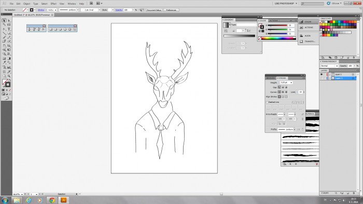Click the Fill box in toolbox
363x204 pixels.
(5, 82)
